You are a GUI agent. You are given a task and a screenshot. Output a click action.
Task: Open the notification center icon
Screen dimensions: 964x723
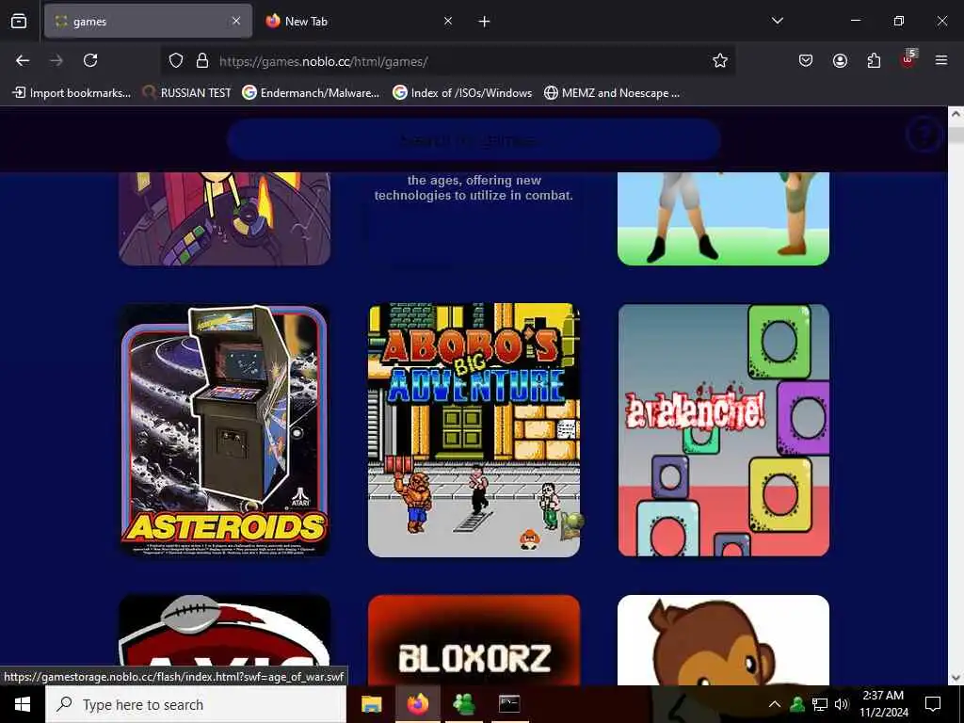click(933, 704)
